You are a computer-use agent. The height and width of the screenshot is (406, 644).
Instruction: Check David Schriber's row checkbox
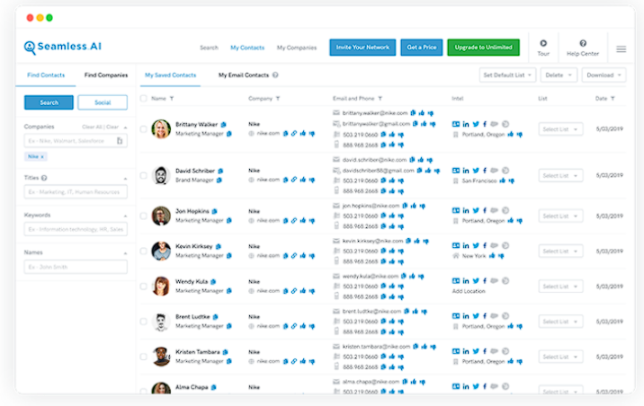coord(143,175)
